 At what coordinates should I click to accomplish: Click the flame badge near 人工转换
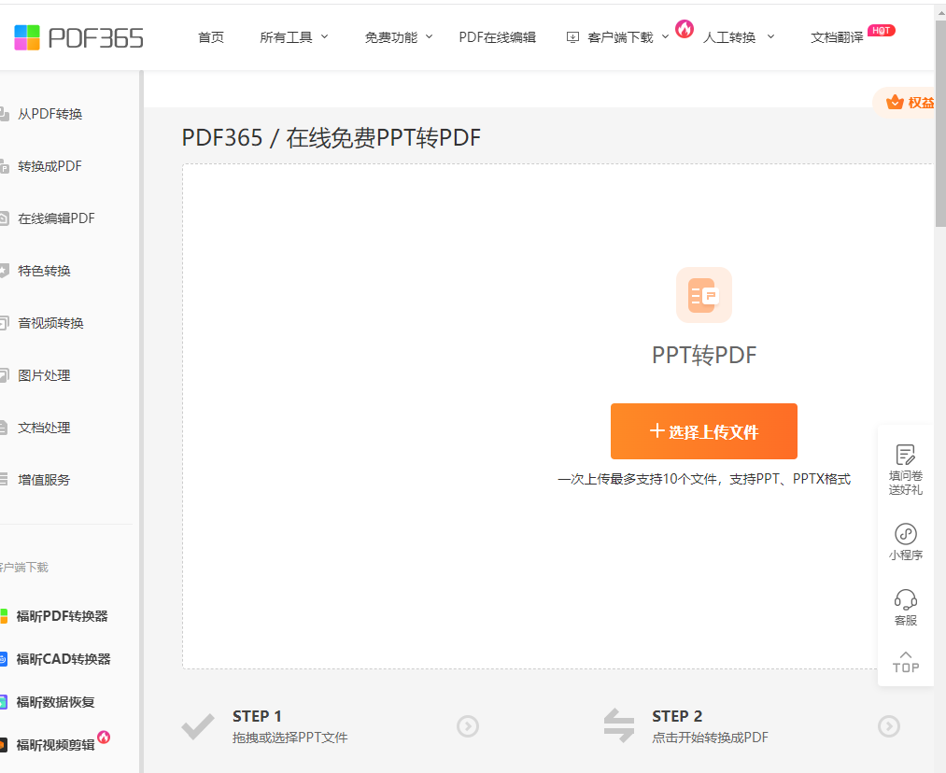click(685, 28)
